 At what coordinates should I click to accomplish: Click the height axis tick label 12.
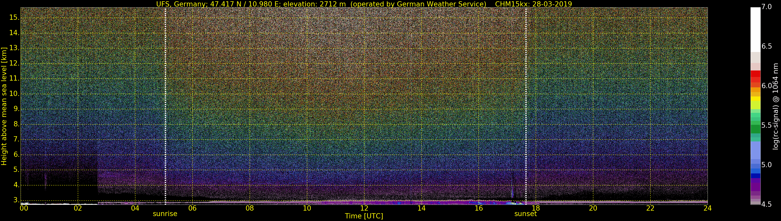tap(14, 63)
